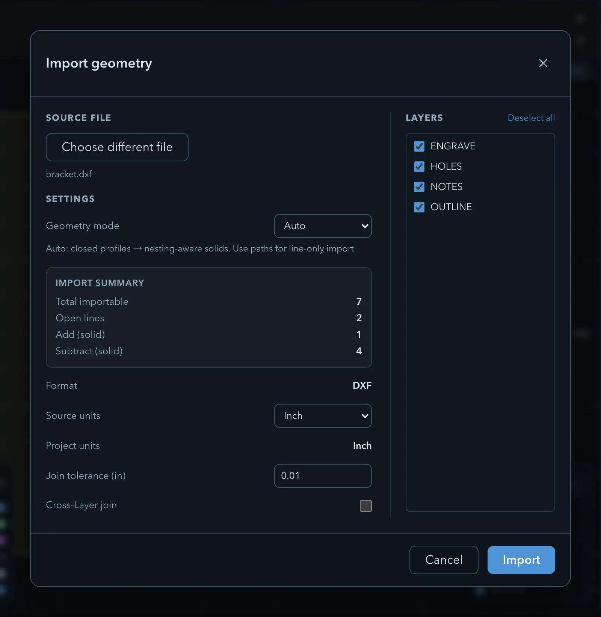Close the Import geometry dialog
The width and height of the screenshot is (601, 617).
[x=543, y=63]
